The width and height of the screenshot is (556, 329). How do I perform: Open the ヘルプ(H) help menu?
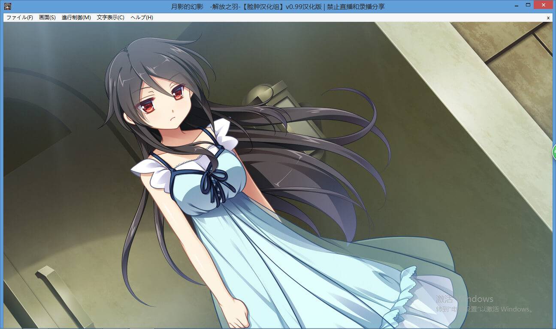coord(142,18)
